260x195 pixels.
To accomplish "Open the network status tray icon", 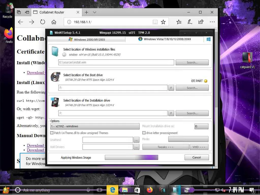I will click(217, 190).
